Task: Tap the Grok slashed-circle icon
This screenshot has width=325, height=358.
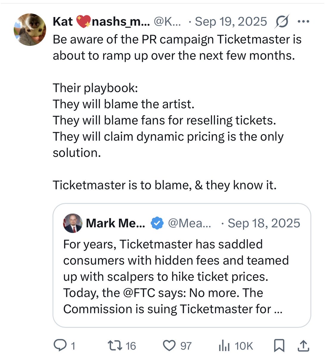Action: pyautogui.click(x=282, y=21)
